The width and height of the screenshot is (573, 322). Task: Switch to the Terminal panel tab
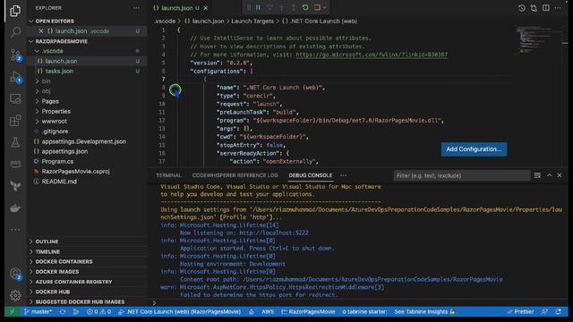[168, 175]
